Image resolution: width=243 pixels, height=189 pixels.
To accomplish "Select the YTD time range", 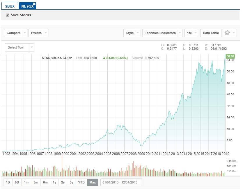I will (x=81, y=182).
